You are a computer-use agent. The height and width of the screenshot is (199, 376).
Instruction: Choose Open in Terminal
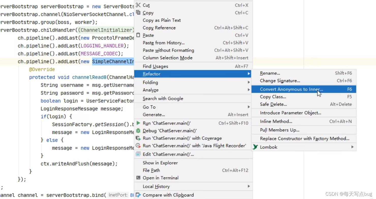(x=193, y=178)
